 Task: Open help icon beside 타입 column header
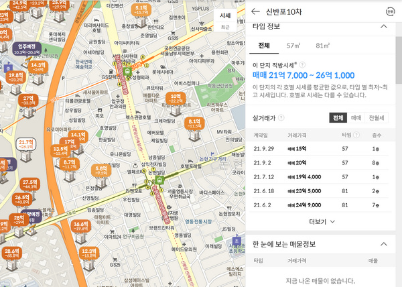coord(356,135)
